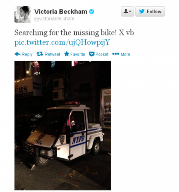The width and height of the screenshot is (179, 192).
Task: Click the Pocket save icon
Action: pyautogui.click(x=92, y=54)
